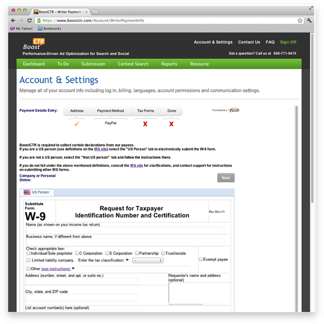Viewport: 324px width, 324px height.
Task: Click the Name on tax return field
Action: pyautogui.click(x=125, y=230)
